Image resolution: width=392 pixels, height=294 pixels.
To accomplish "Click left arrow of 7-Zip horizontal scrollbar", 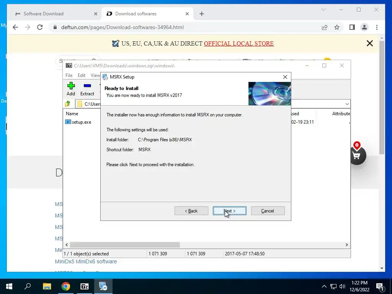I will point(67,245).
